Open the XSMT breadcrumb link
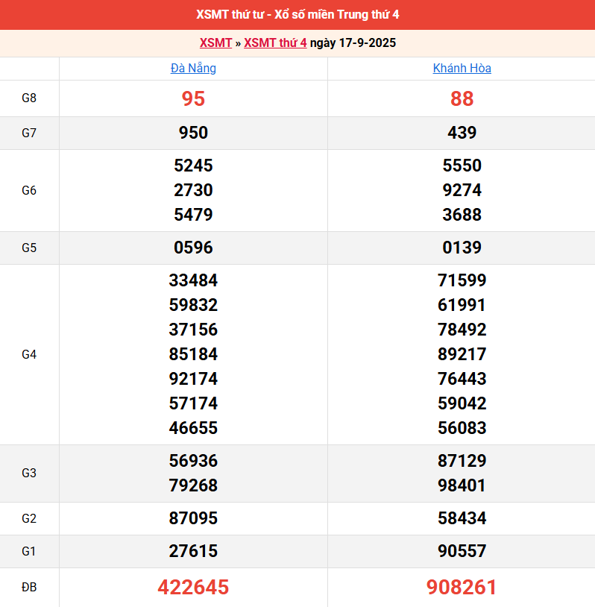Image resolution: width=595 pixels, height=607 pixels. click(215, 43)
